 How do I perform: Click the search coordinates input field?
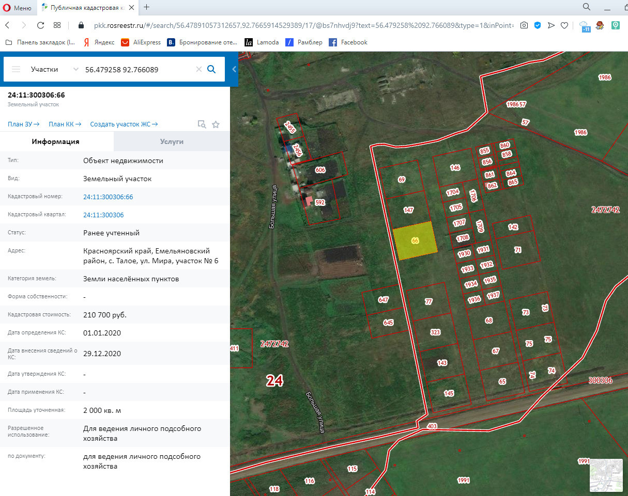137,69
